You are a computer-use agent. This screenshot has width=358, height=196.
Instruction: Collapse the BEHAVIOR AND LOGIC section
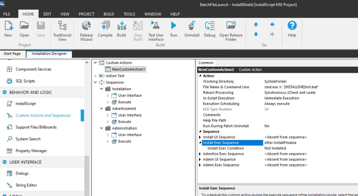click(4, 92)
